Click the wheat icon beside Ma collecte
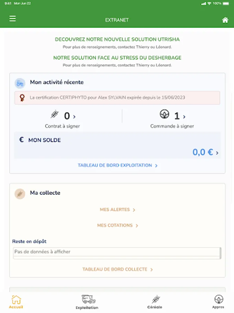The width and height of the screenshot is (234, 313). pyautogui.click(x=20, y=194)
